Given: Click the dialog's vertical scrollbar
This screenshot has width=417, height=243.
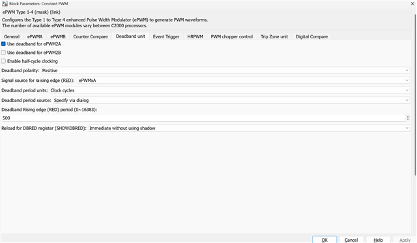Looking at the screenshot, I should click(x=415, y=94).
